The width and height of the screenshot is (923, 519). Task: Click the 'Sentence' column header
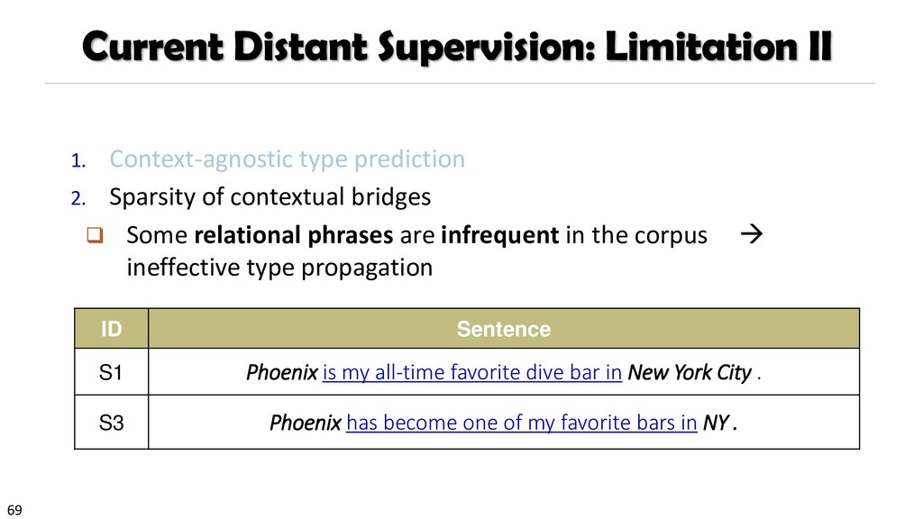click(x=503, y=329)
